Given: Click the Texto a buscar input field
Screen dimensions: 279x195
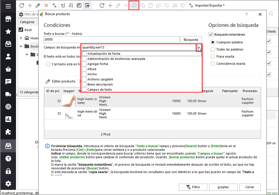Looking at the screenshot, I should (111, 39).
